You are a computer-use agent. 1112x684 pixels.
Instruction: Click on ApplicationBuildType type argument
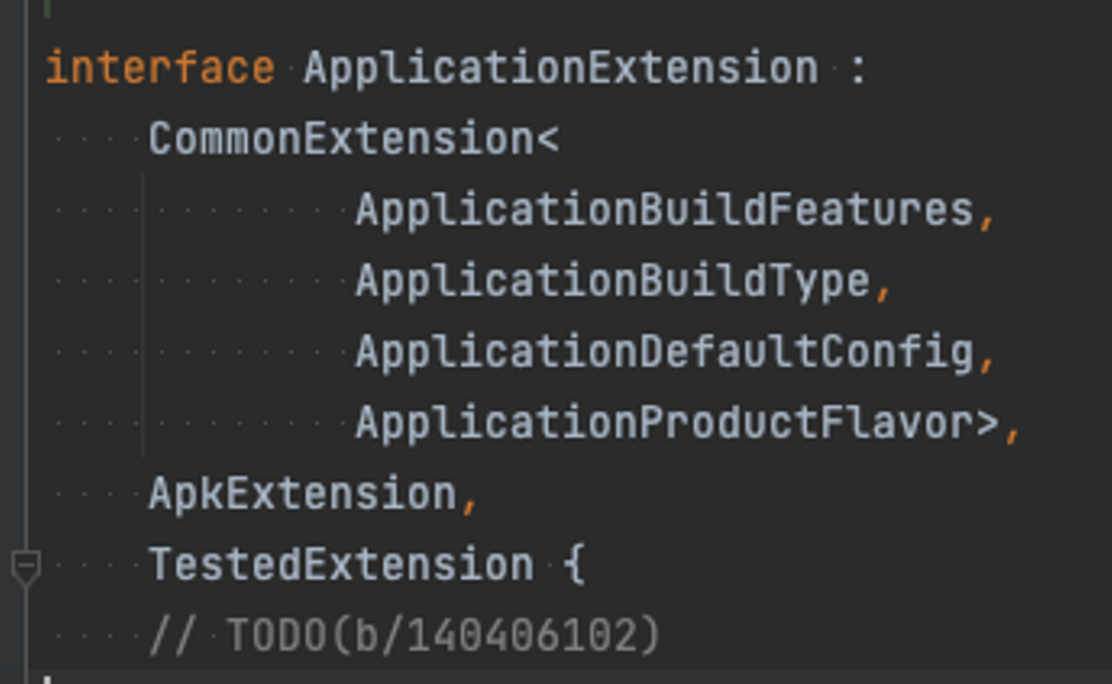pos(612,281)
